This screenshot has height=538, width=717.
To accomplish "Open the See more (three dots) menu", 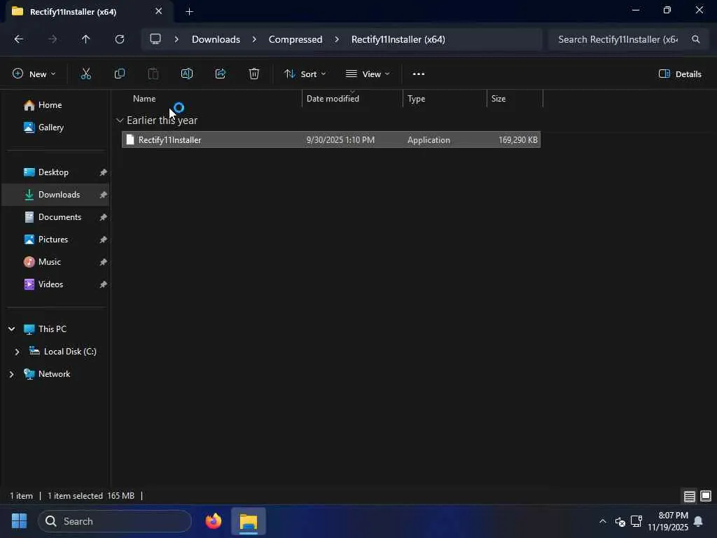I will click(x=419, y=74).
